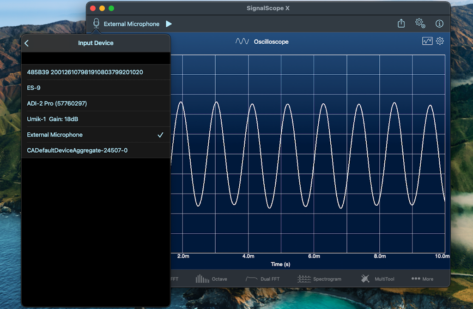
Task: Switch to the Dual FFT tool
Action: (x=262, y=279)
